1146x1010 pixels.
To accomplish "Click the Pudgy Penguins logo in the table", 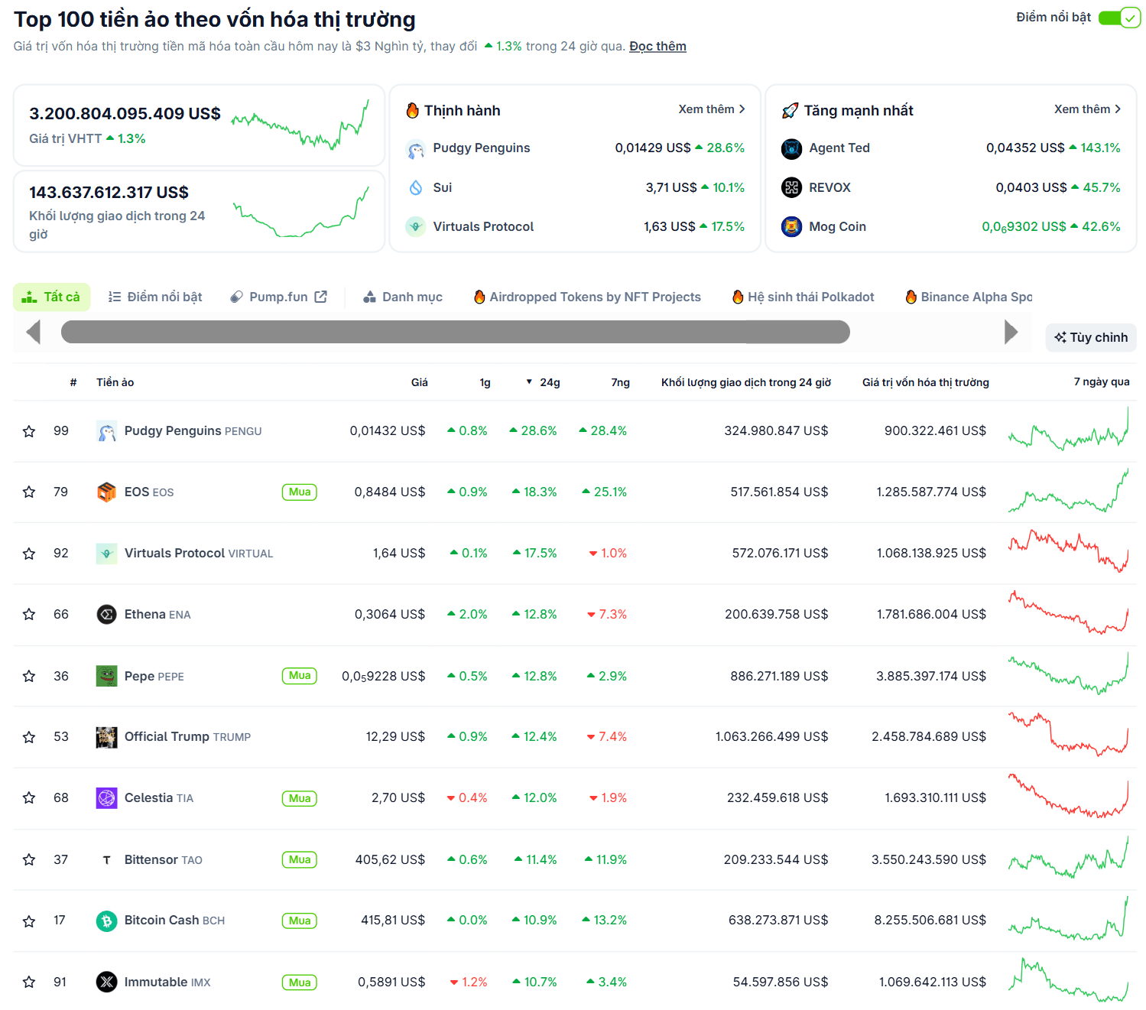I will [106, 431].
